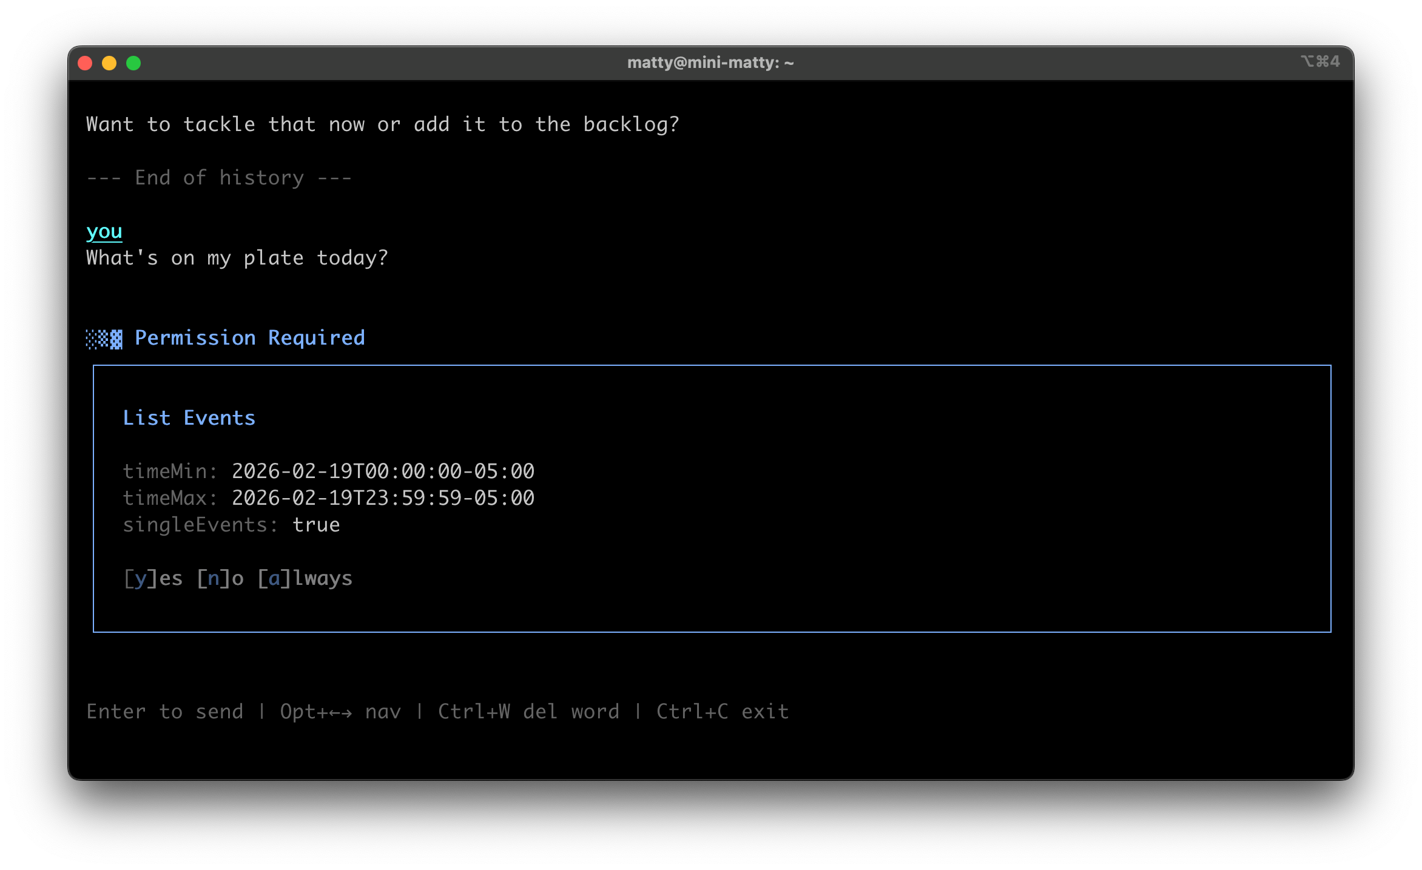
Task: Click the arrow glyphs in the Opt nav hint
Action: coord(341,712)
